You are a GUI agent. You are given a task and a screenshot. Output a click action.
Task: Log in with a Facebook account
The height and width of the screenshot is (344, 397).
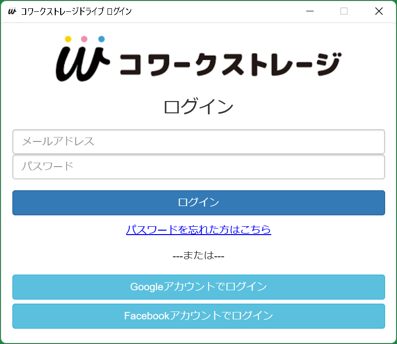[x=198, y=316]
